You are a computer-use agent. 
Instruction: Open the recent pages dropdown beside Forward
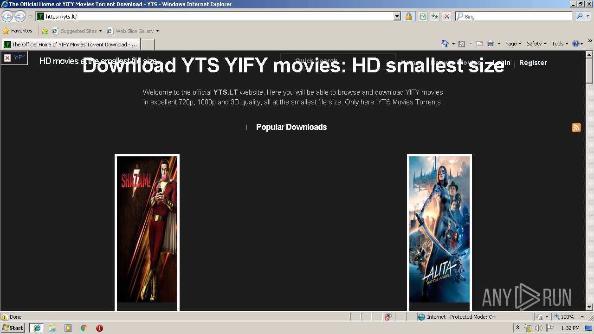click(x=30, y=17)
